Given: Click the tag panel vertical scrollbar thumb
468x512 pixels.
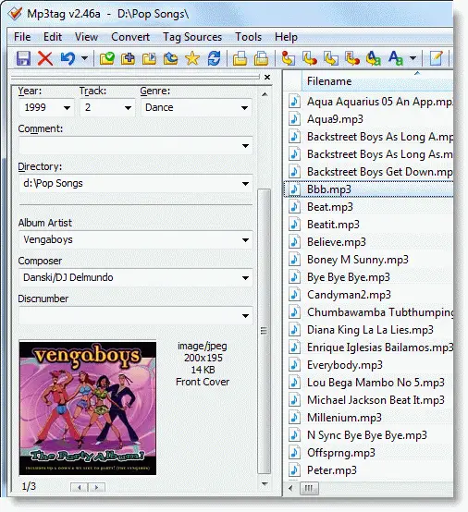Looking at the screenshot, I should 265,331.
